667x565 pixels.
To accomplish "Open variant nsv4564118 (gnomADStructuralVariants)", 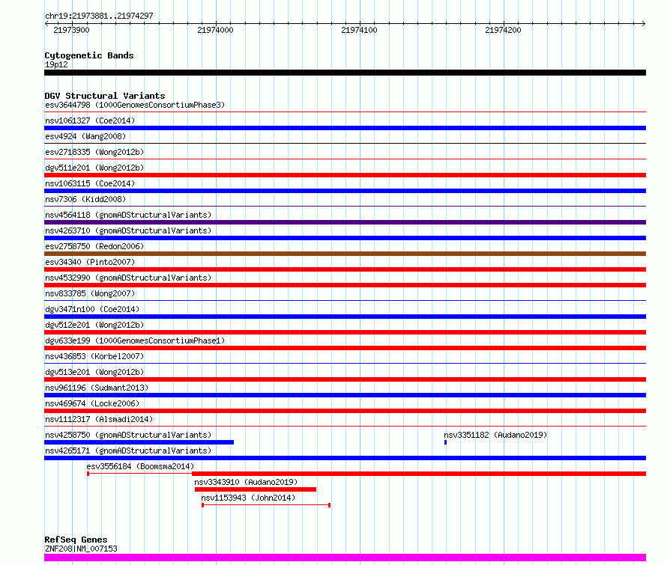I will (128, 215).
